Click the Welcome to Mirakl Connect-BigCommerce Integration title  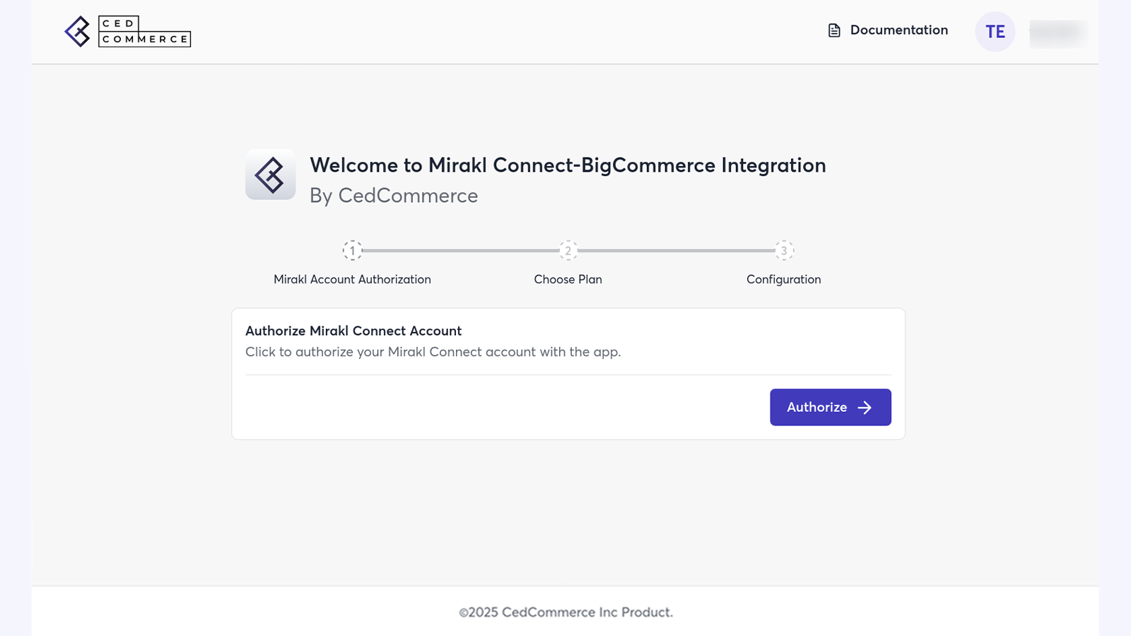pos(568,165)
